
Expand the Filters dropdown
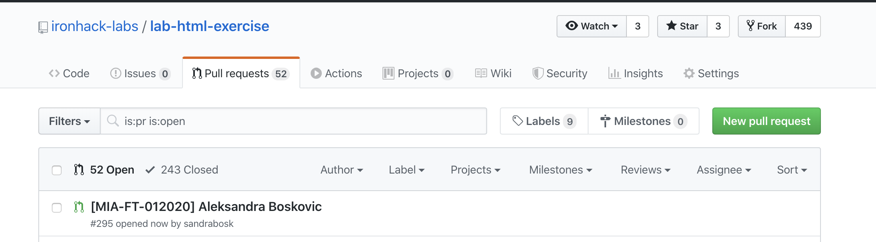pyautogui.click(x=69, y=121)
